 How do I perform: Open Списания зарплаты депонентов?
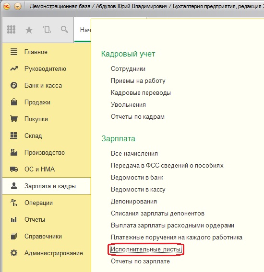point(157,214)
